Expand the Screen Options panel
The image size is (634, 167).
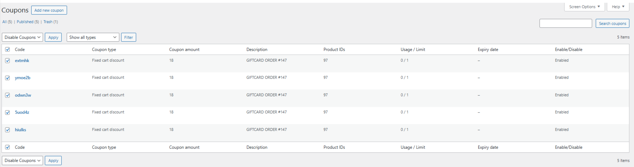click(585, 7)
